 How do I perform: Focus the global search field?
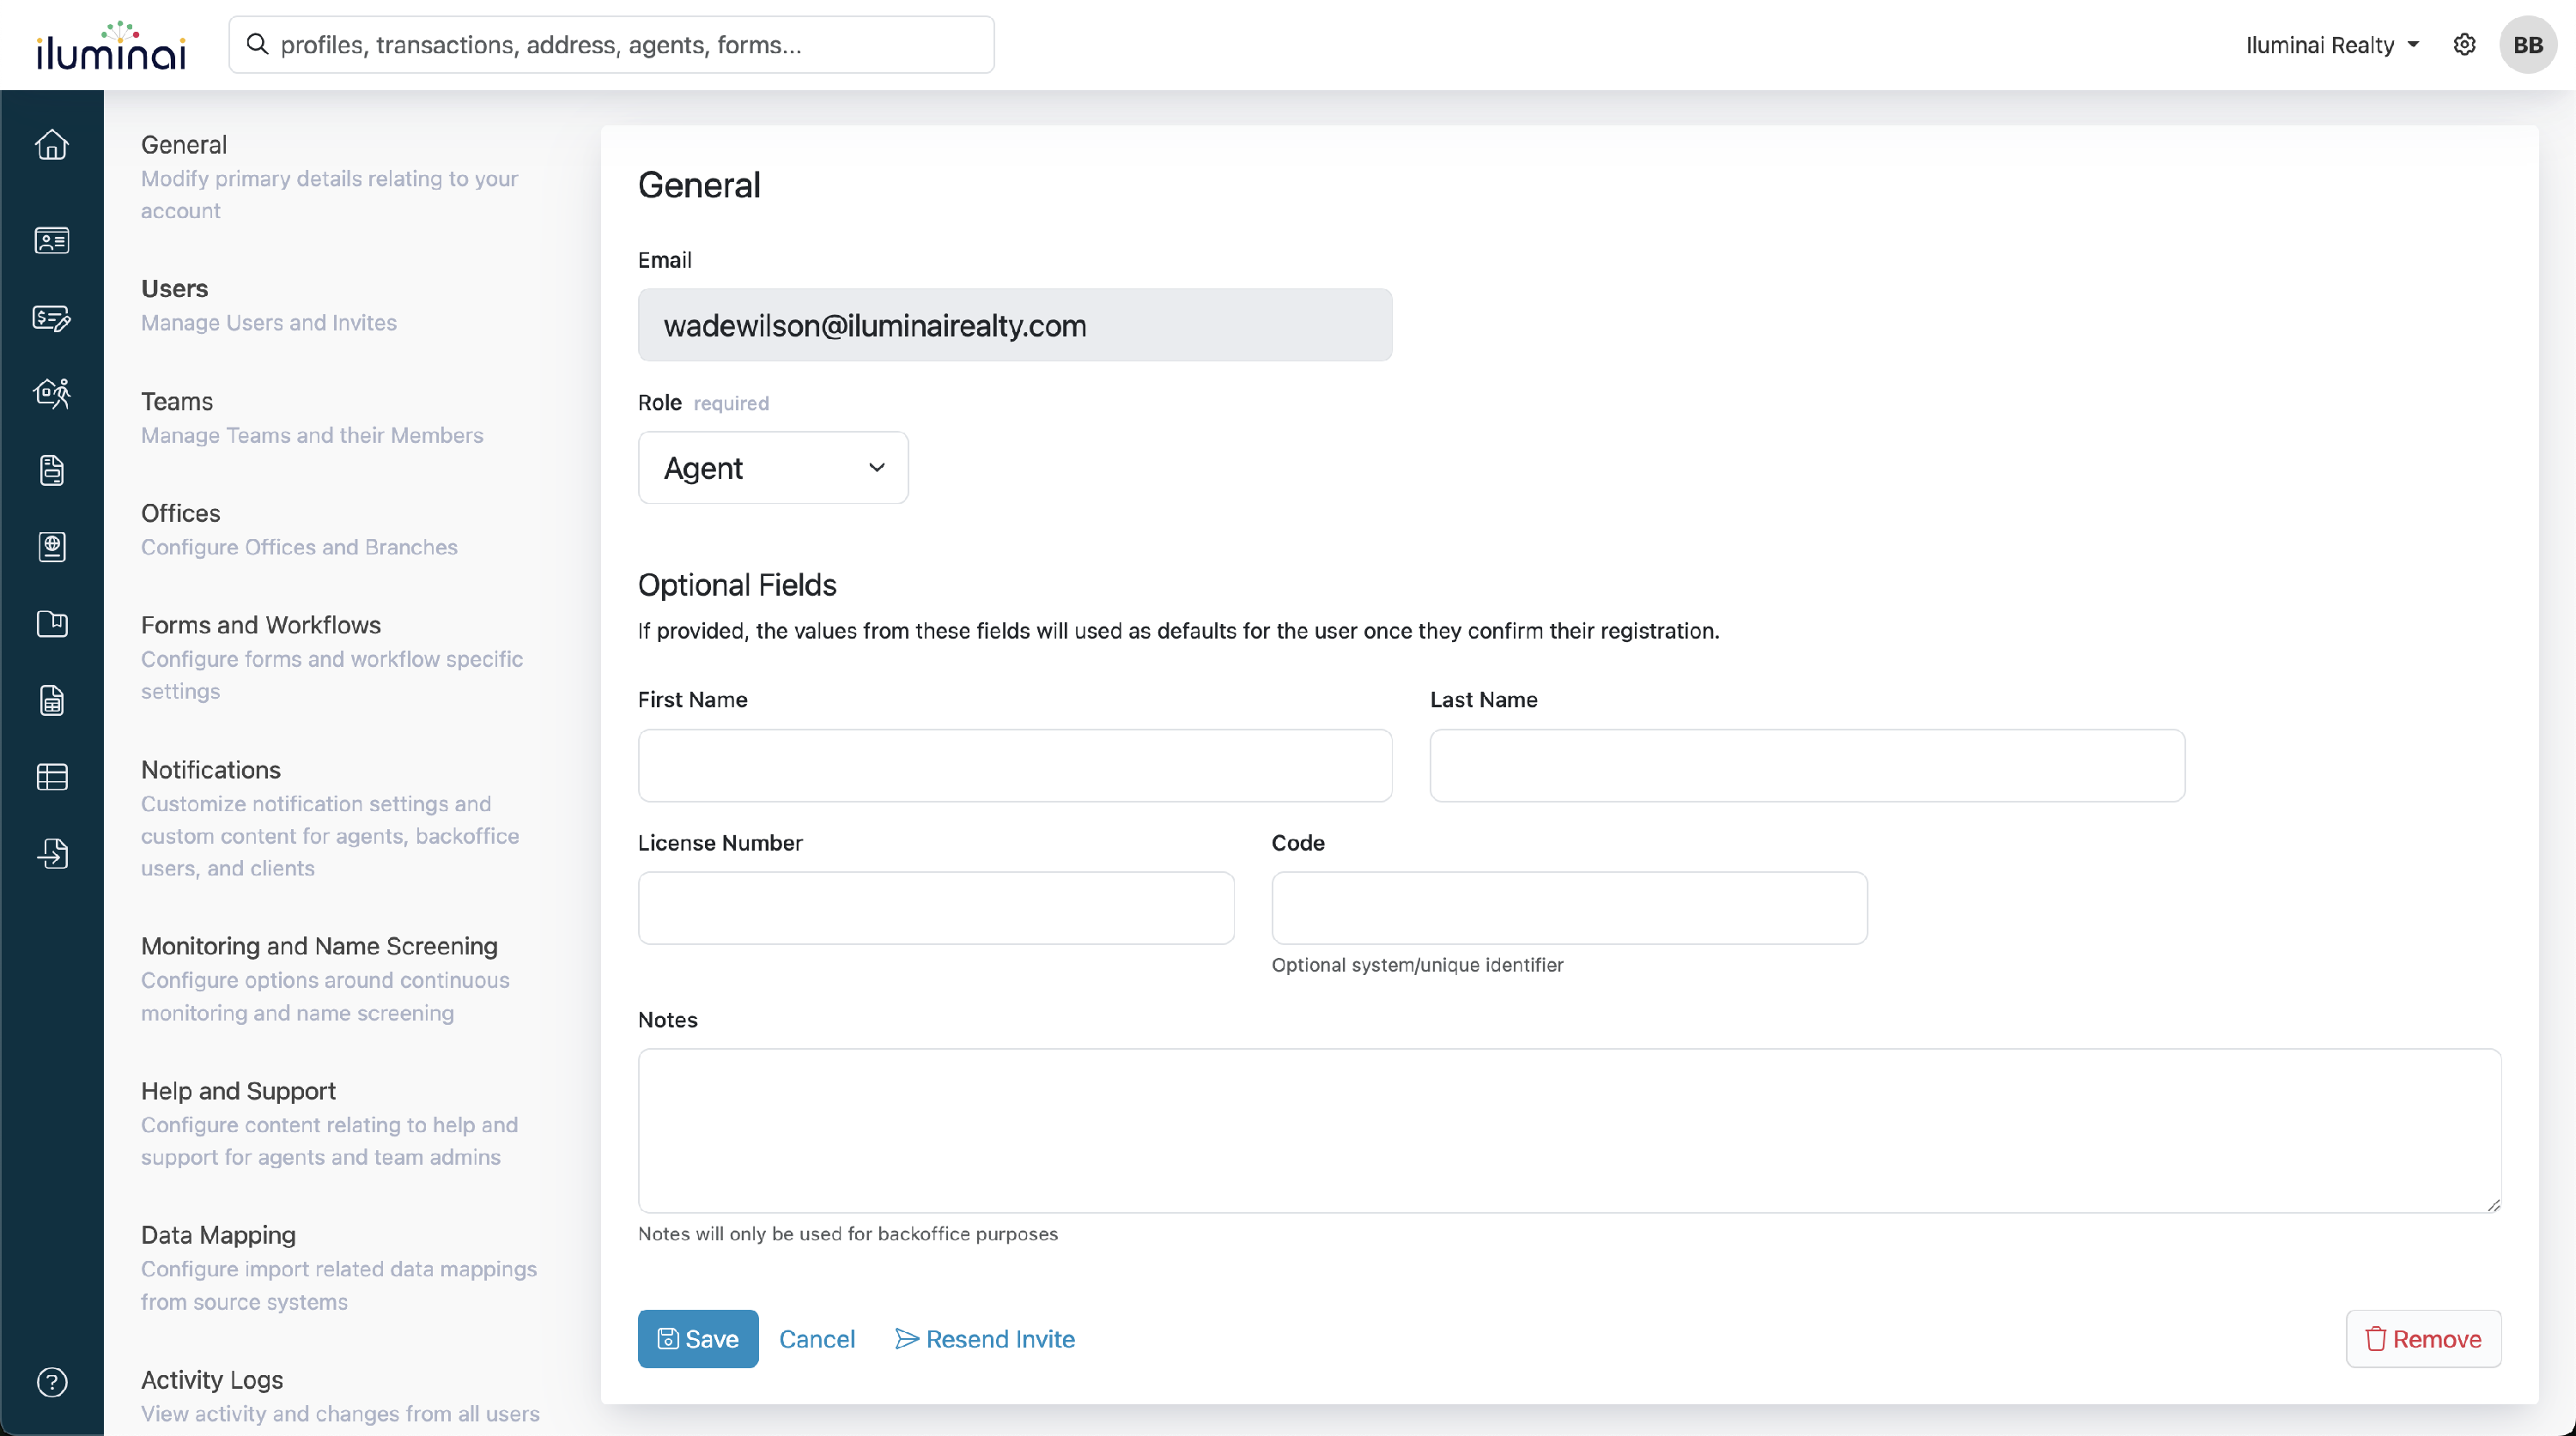pyautogui.click(x=611, y=45)
